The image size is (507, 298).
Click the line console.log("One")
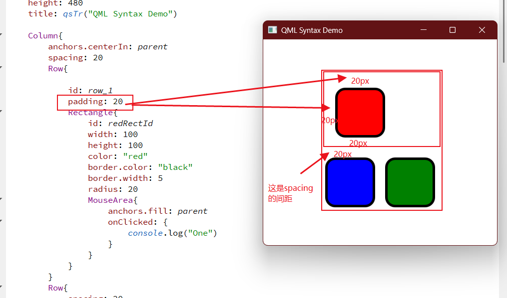(172, 233)
